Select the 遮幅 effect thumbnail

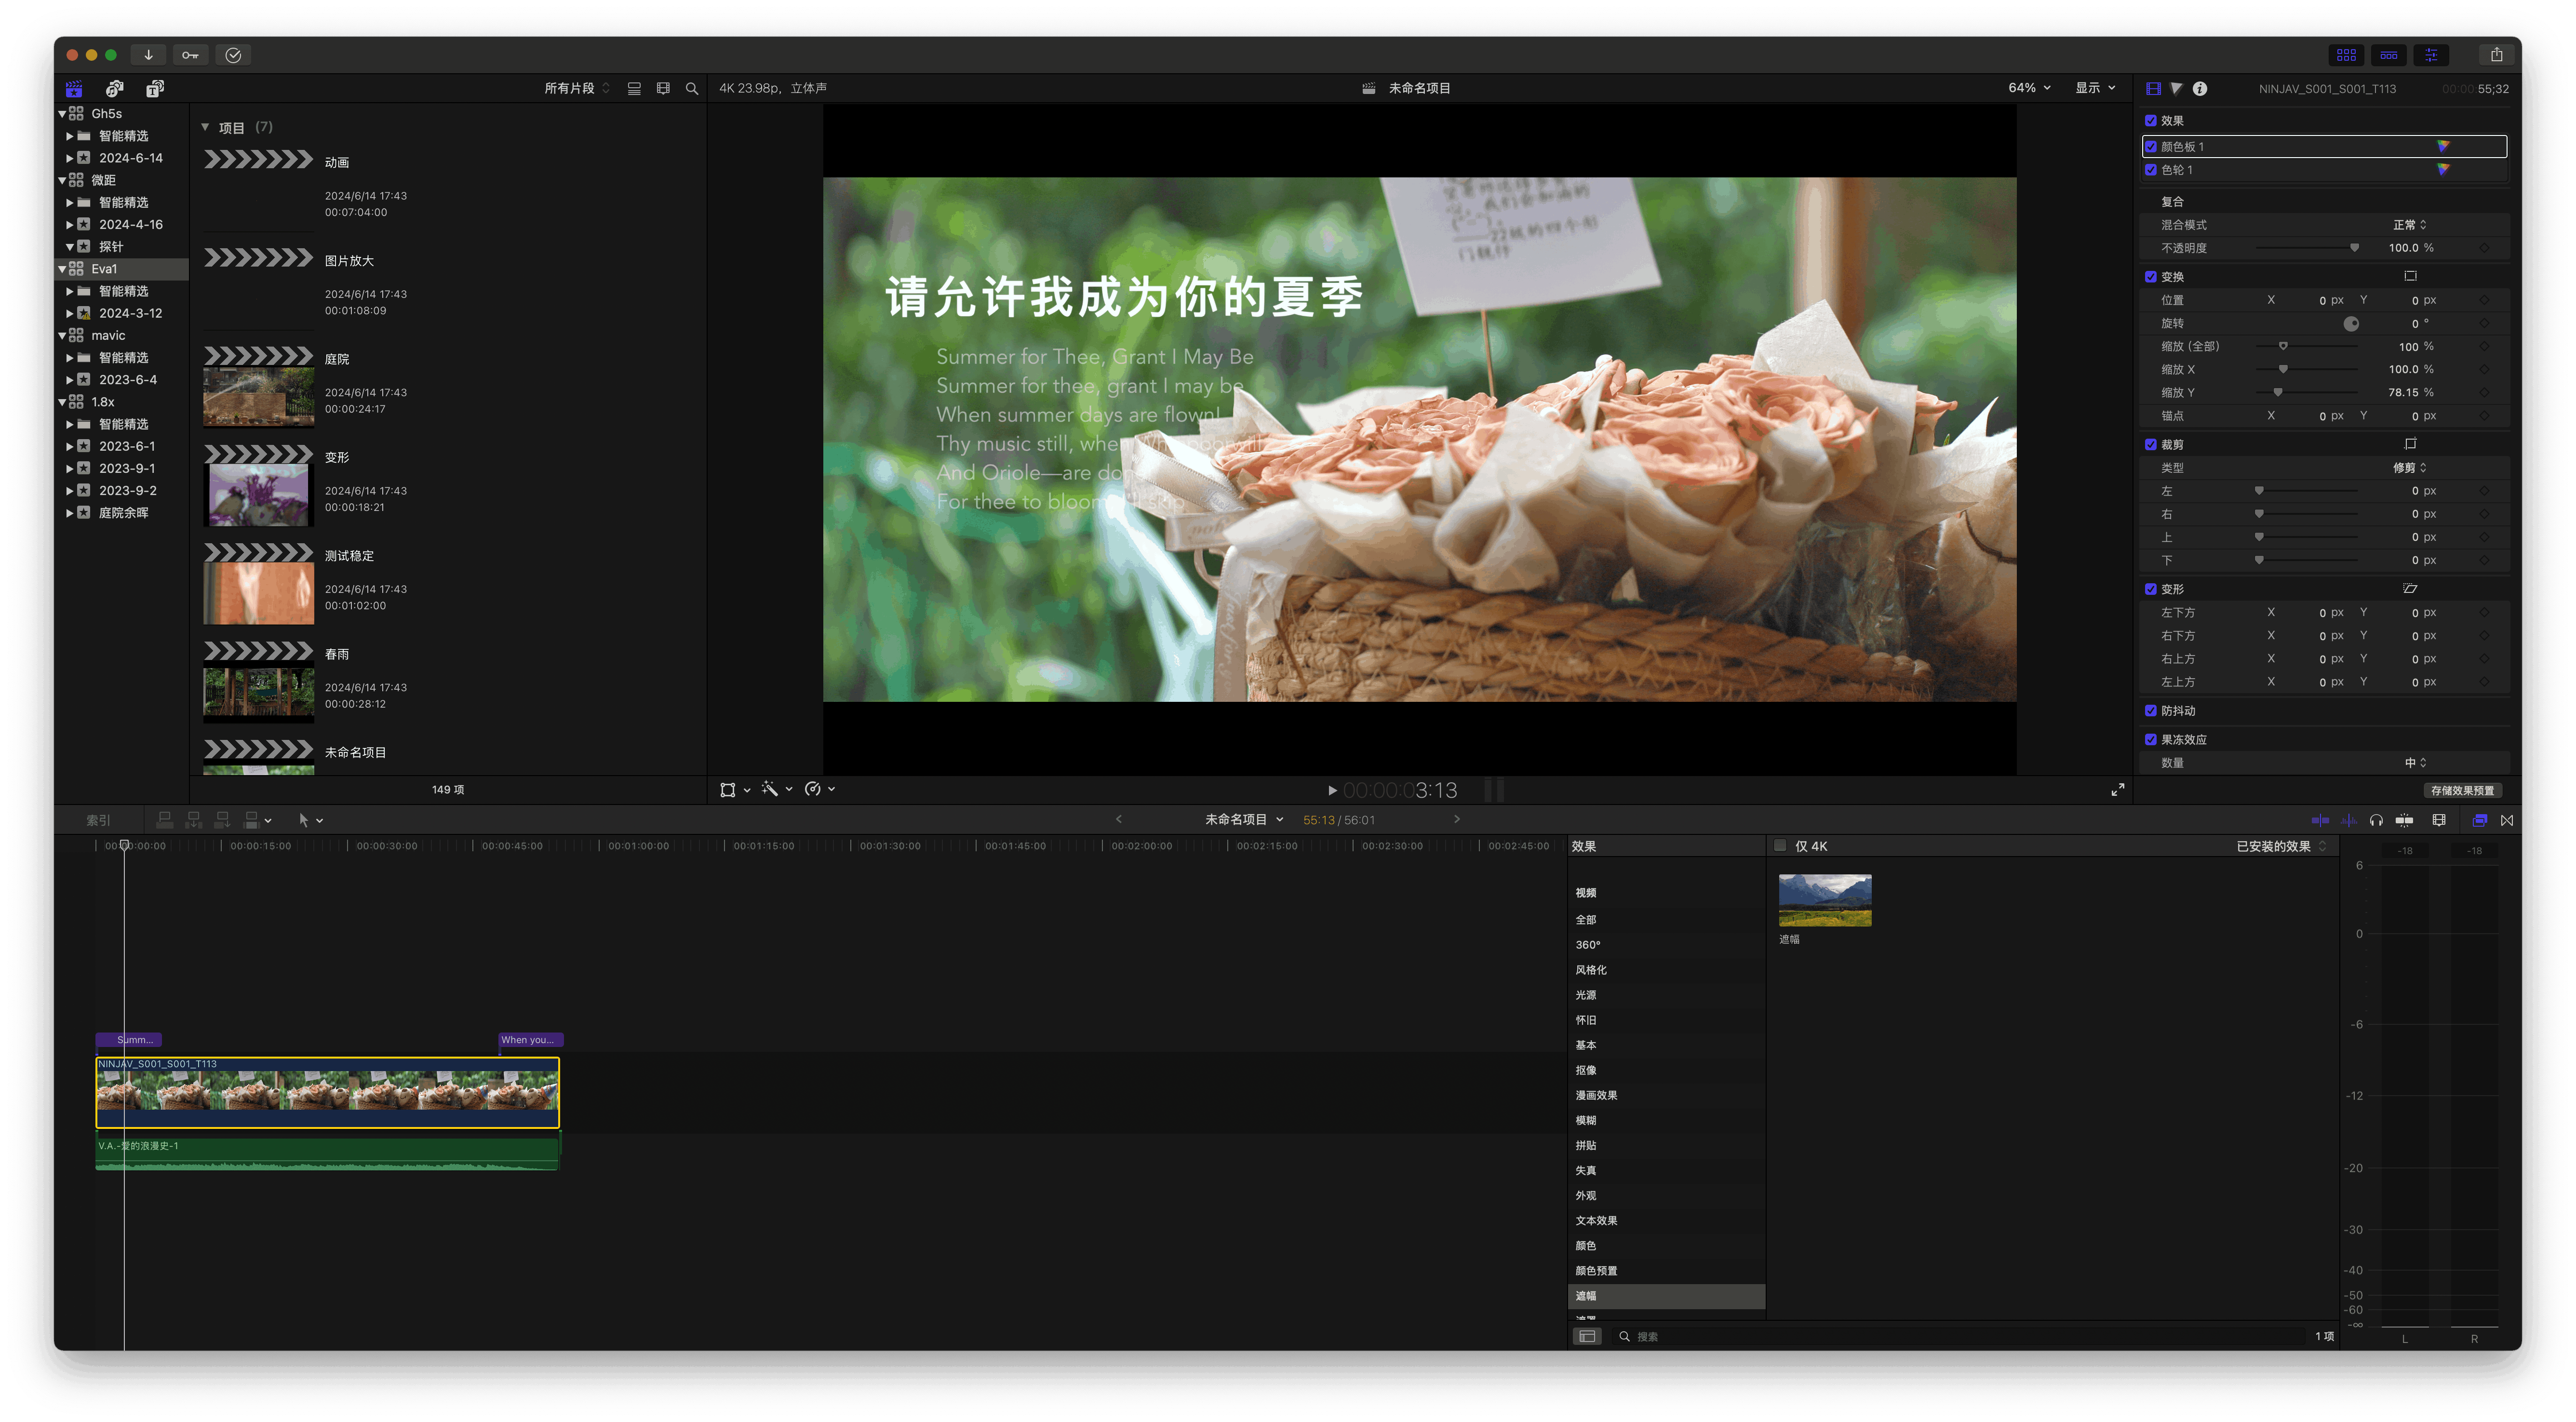(1825, 901)
